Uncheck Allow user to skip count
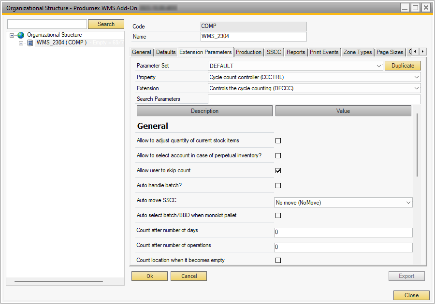The height and width of the screenshot is (304, 435). pos(278,171)
